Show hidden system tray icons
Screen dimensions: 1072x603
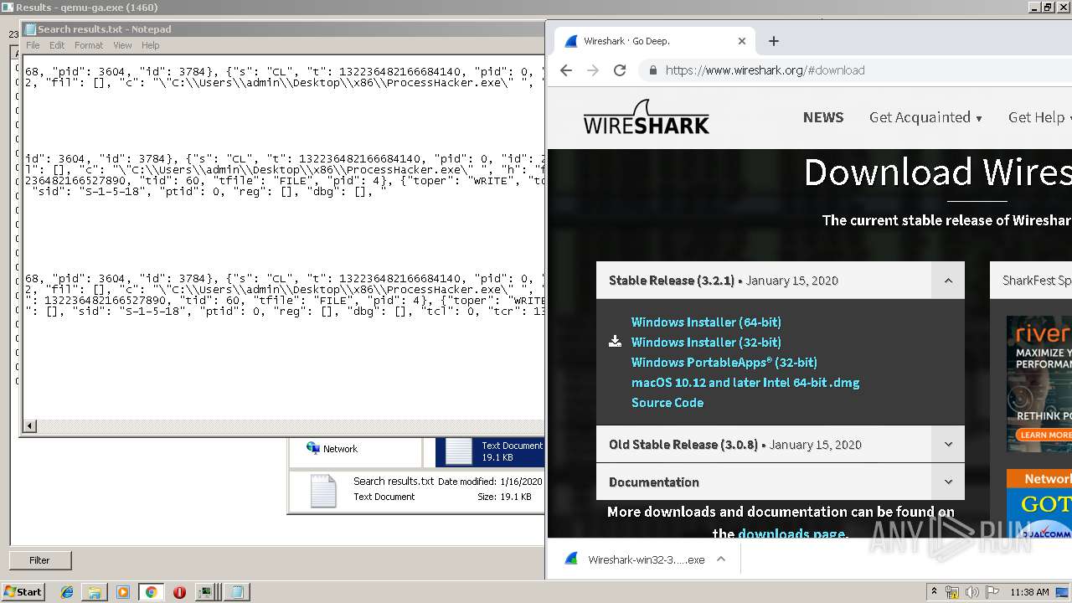(934, 592)
